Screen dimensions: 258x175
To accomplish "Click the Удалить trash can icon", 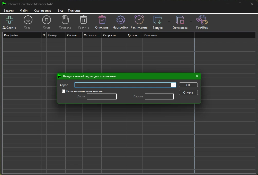I will [84, 20].
